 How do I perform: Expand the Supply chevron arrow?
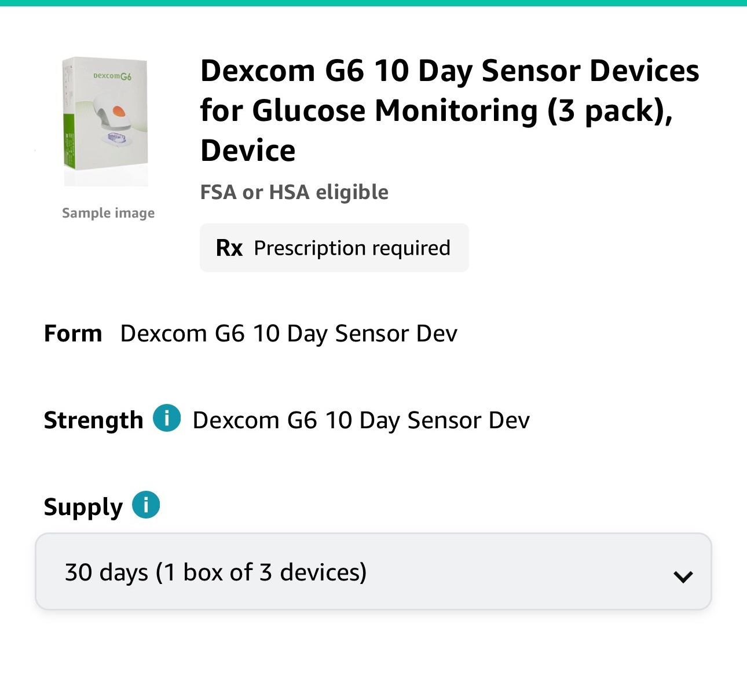coord(683,576)
